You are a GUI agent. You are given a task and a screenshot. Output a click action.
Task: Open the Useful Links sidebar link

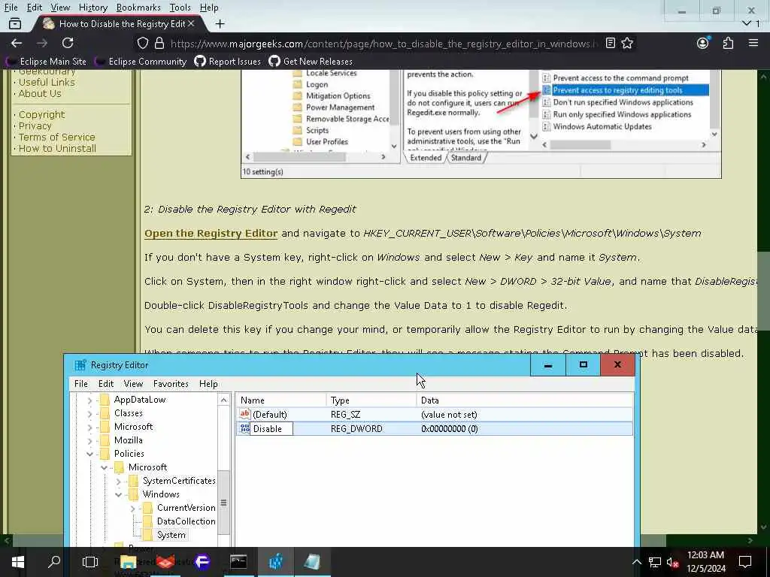click(47, 83)
